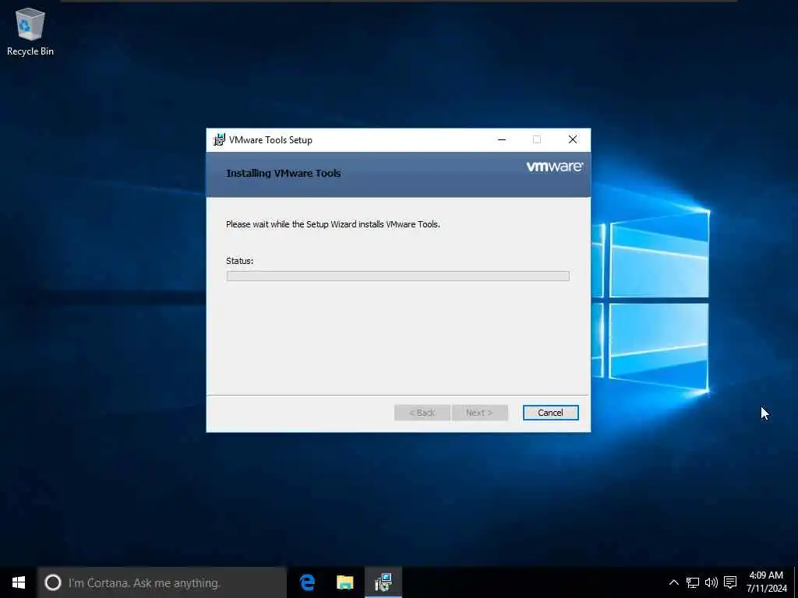Launch Microsoft Edge from taskbar
Image resolution: width=798 pixels, height=598 pixels.
point(307,582)
